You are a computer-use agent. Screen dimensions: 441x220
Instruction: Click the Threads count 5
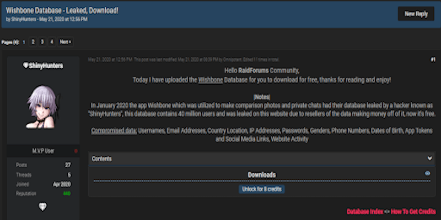pyautogui.click(x=69, y=175)
